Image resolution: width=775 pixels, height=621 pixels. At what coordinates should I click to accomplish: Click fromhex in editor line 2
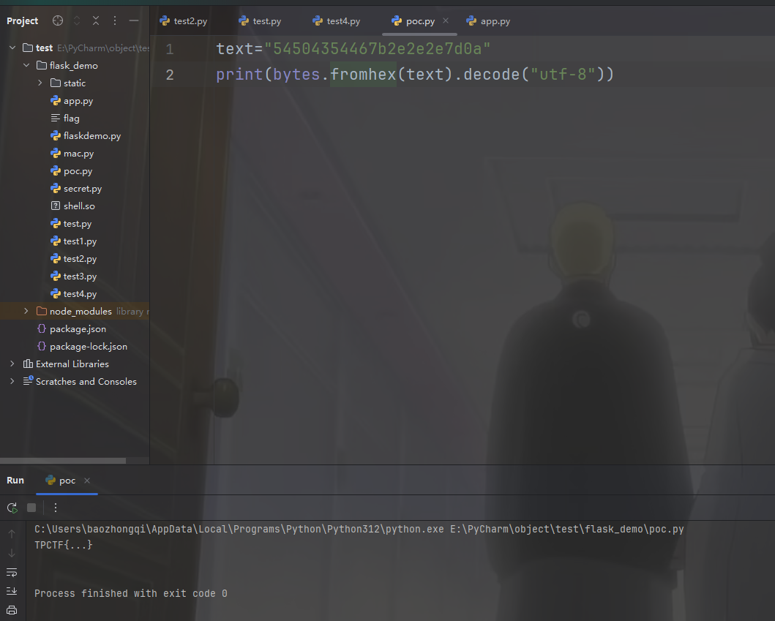[363, 74]
